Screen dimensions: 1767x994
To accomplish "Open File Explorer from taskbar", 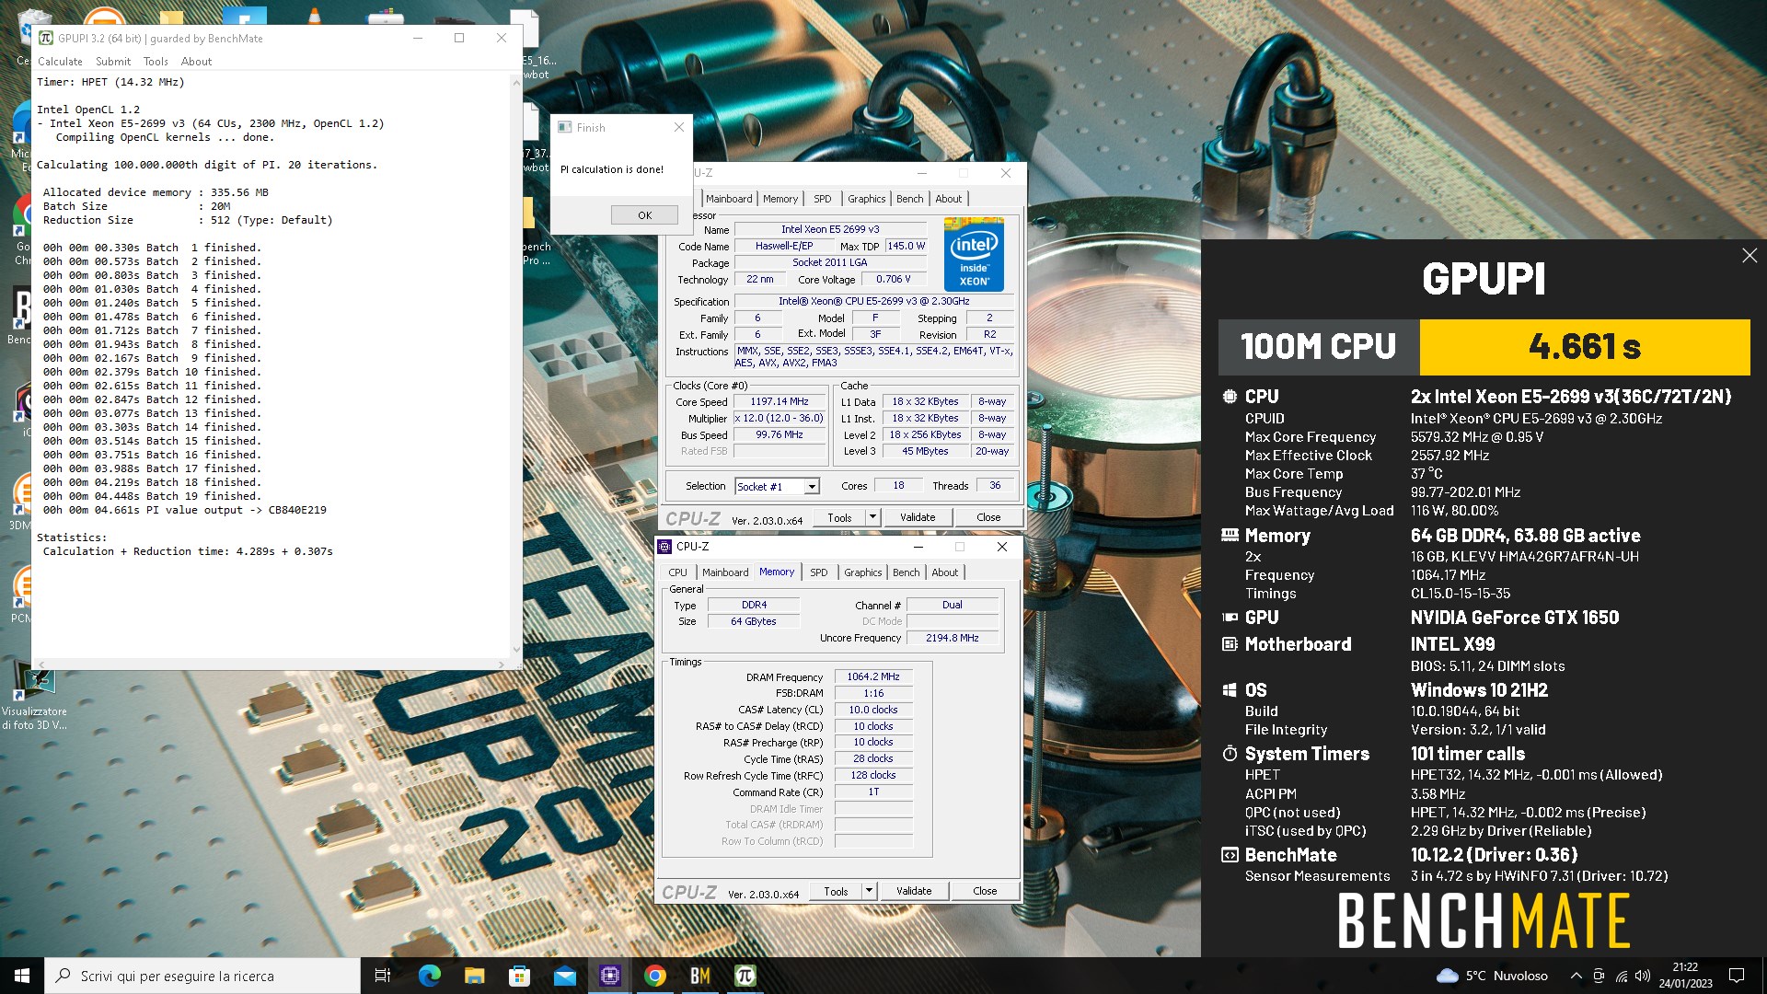I will click(x=474, y=976).
